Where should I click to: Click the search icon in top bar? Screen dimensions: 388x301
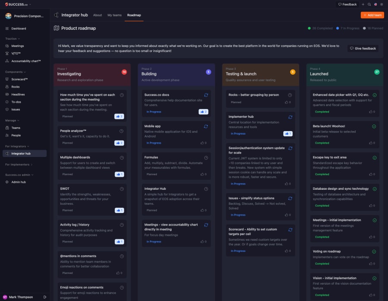click(369, 4)
